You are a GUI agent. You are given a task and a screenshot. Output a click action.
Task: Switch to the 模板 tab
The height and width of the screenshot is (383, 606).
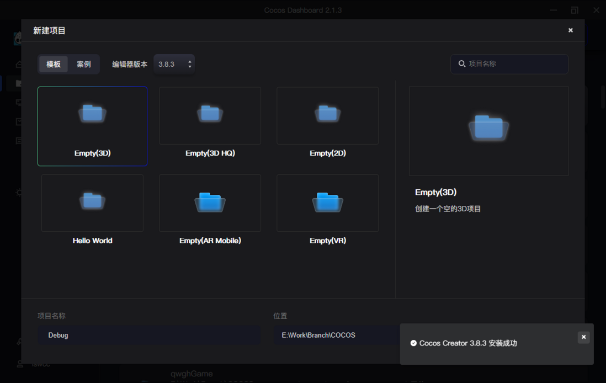coord(54,64)
